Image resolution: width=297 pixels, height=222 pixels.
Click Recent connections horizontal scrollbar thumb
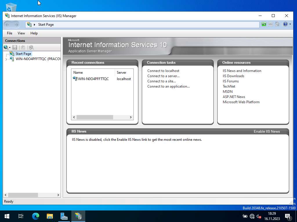(x=95, y=117)
